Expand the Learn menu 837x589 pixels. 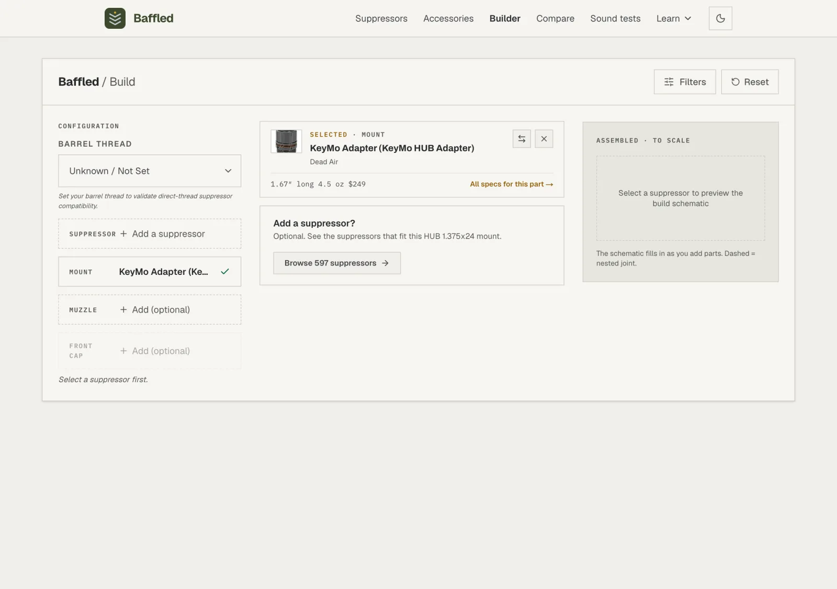(674, 18)
